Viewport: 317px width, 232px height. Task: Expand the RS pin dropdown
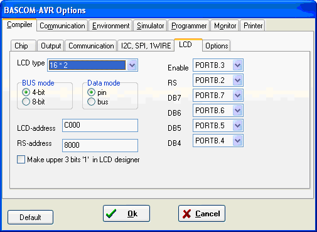pos(237,80)
